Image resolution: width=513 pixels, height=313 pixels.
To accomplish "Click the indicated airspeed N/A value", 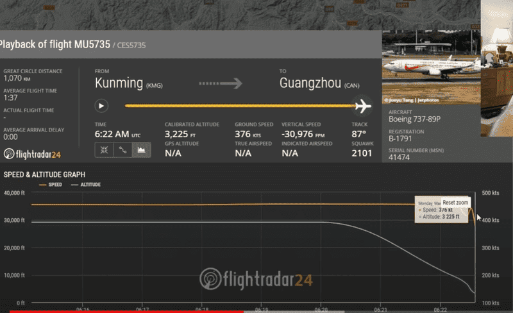I will (290, 153).
